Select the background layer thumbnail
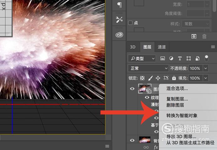Screen dimensions: 217x150 [145, 140]
